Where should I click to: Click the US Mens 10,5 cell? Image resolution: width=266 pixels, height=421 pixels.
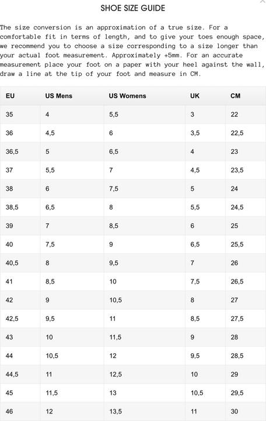click(52, 356)
